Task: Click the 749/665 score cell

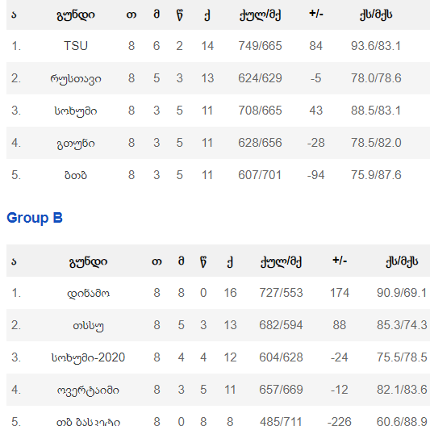Action: pyautogui.click(x=260, y=46)
